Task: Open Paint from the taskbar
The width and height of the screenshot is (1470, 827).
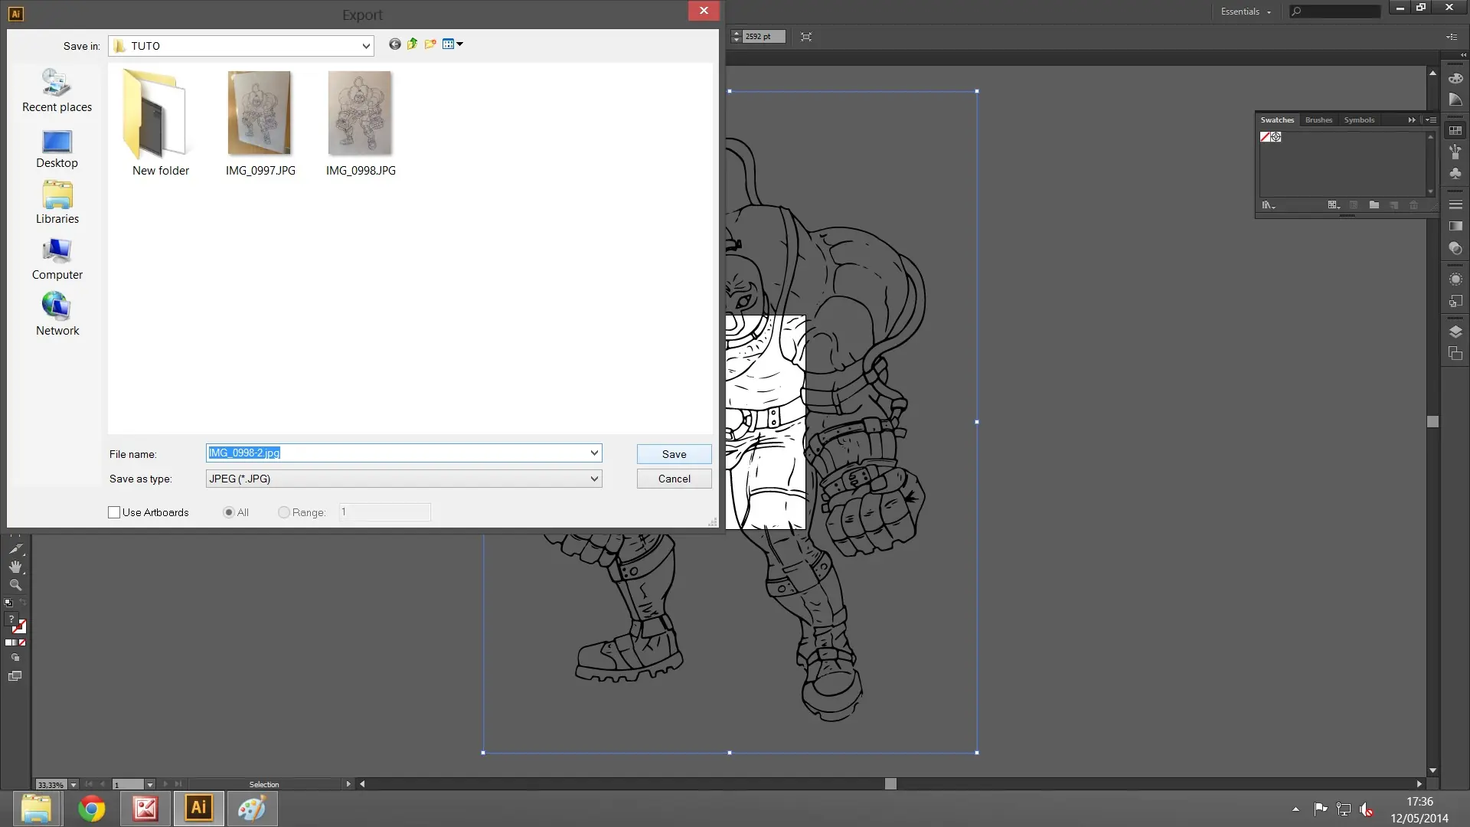Action: (x=252, y=809)
